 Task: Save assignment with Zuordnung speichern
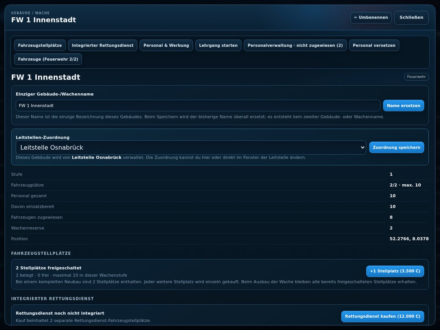[x=397, y=148]
